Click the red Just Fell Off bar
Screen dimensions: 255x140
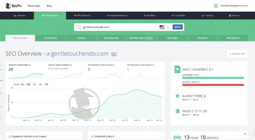pos(213,85)
